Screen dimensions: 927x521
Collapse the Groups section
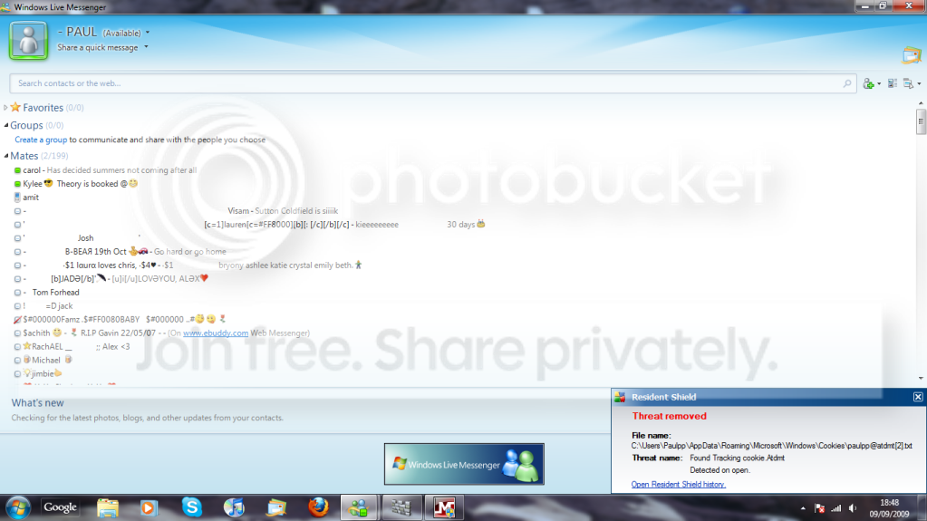tap(6, 125)
